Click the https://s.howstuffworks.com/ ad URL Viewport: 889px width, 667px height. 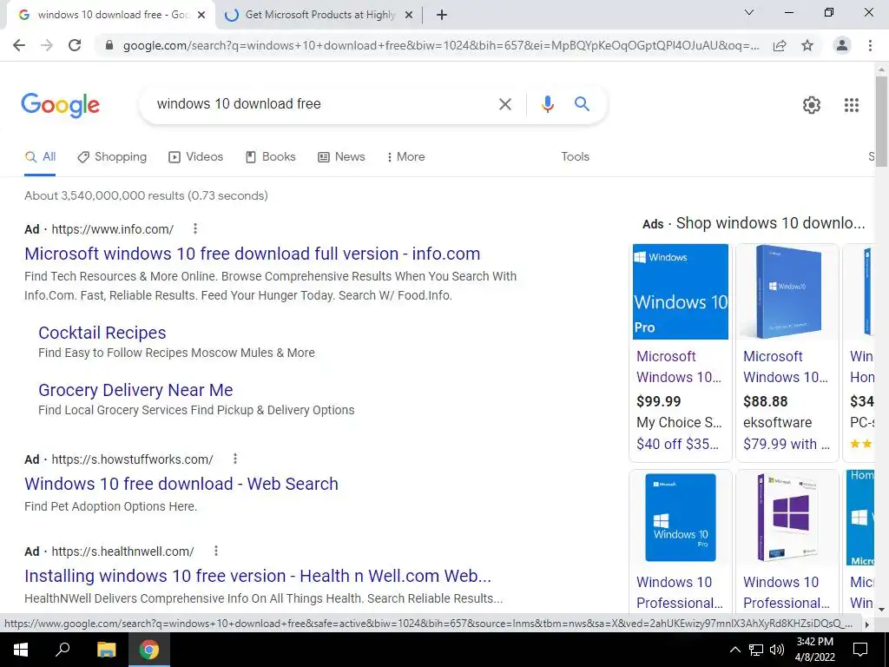(x=132, y=459)
